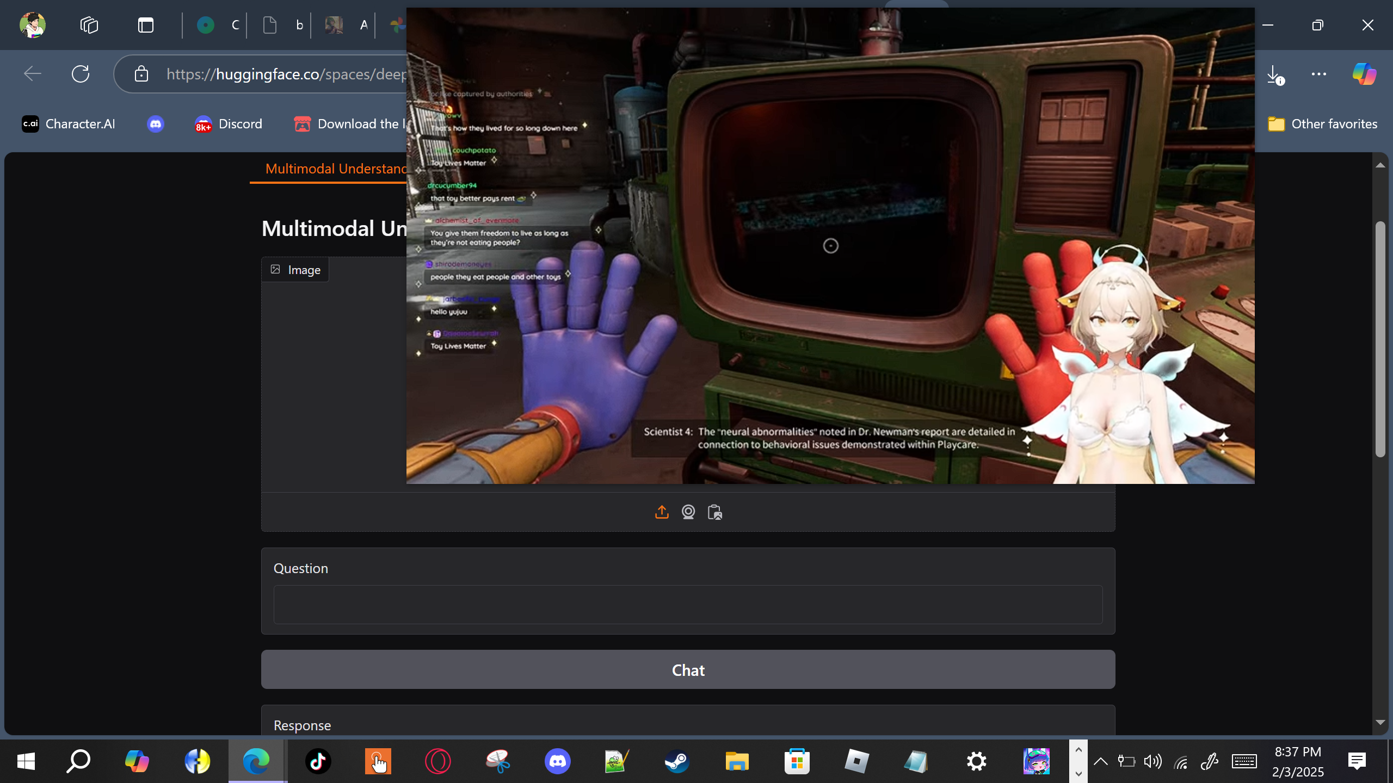Open the notification center icon
1393x783 pixels.
coord(1357,761)
